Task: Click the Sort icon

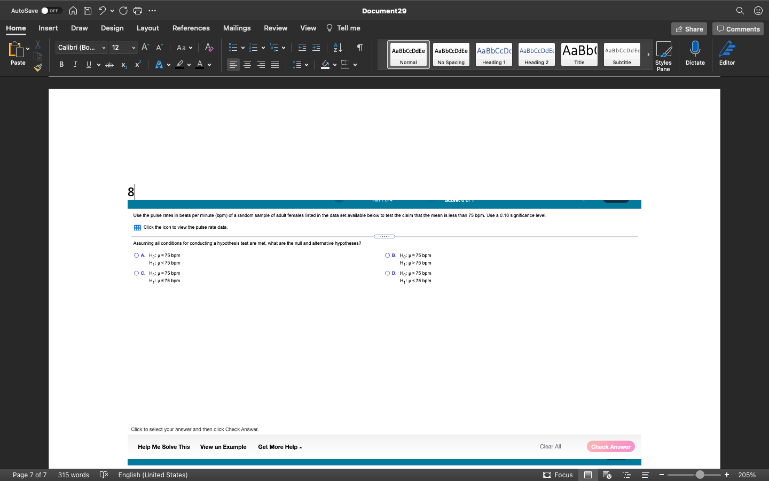Action: coord(337,48)
